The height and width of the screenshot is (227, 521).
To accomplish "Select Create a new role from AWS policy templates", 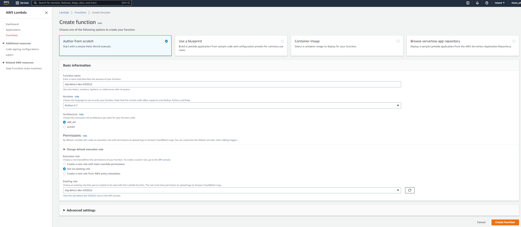I will [x=64, y=174].
